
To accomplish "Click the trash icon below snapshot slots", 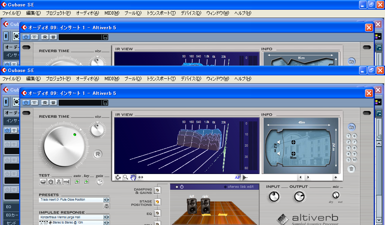I will [x=351, y=169].
